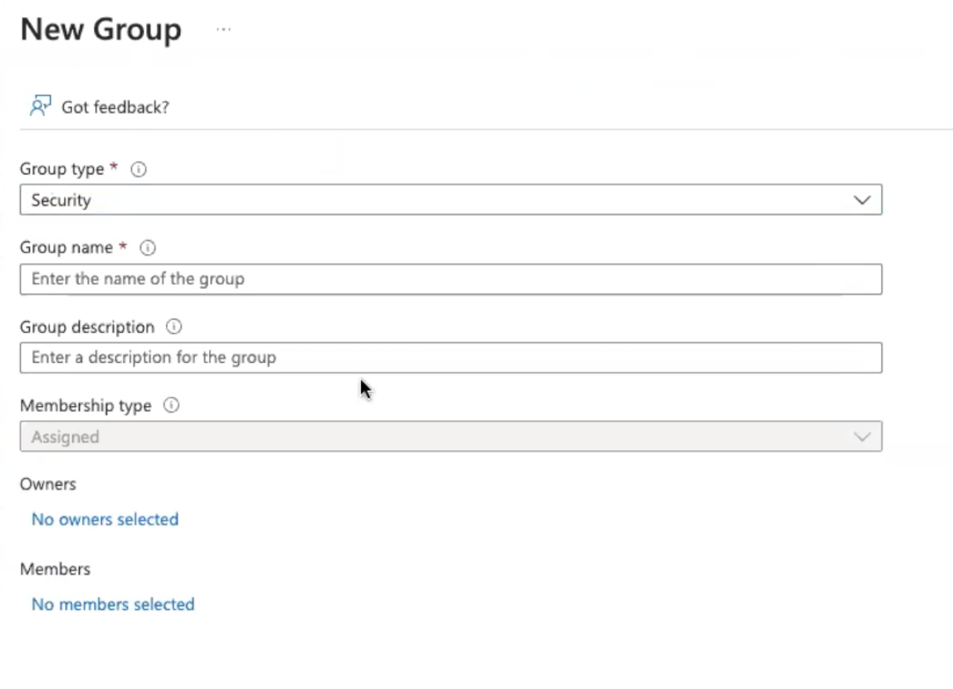Click the group description input field
This screenshot has height=689, width=953.
click(450, 358)
